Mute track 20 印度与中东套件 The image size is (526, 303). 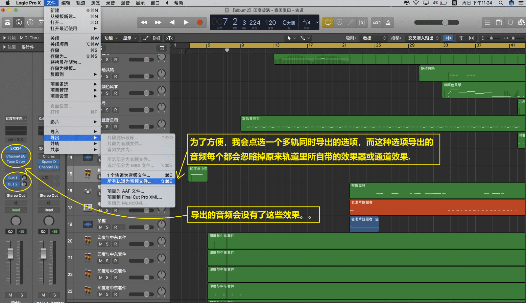101,244
